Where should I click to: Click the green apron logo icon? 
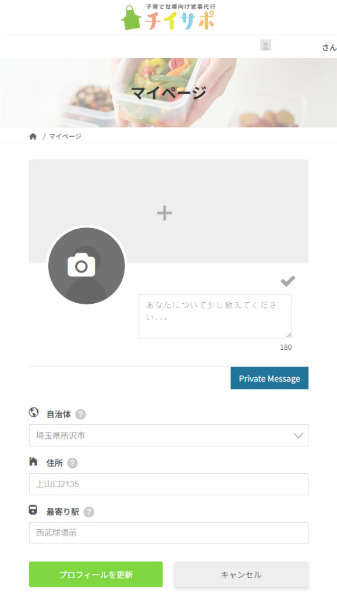(x=131, y=17)
